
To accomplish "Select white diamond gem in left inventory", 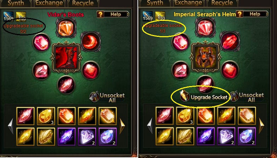I will click(x=87, y=137).
